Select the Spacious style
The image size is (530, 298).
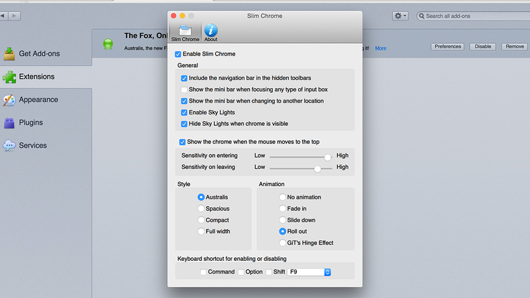tap(201, 209)
